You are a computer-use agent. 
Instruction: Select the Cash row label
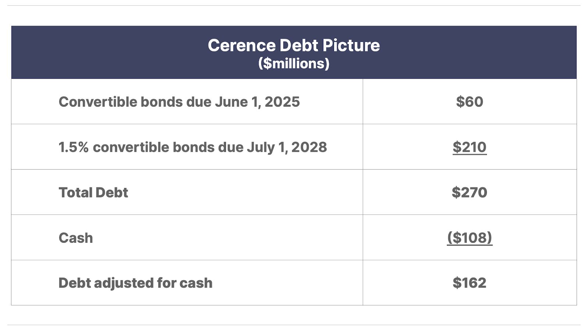tap(76, 238)
